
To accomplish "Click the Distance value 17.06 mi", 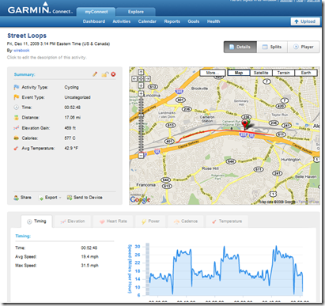I will tap(73, 118).
